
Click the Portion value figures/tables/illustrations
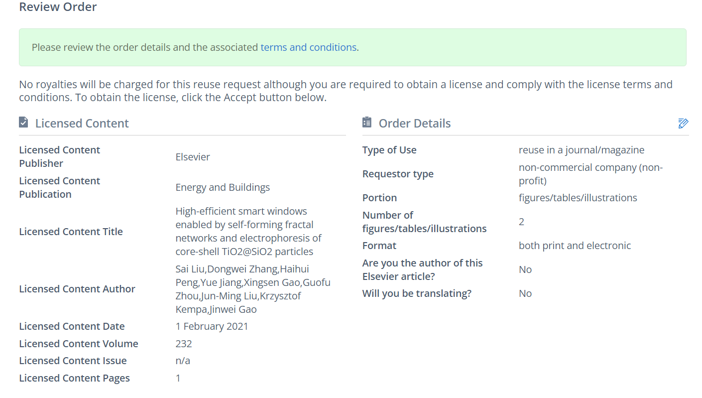tap(578, 198)
